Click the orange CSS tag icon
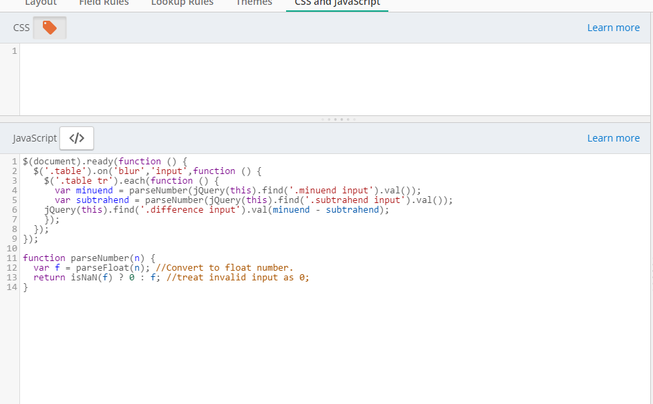Image resolution: width=653 pixels, height=404 pixels. pyautogui.click(x=50, y=28)
